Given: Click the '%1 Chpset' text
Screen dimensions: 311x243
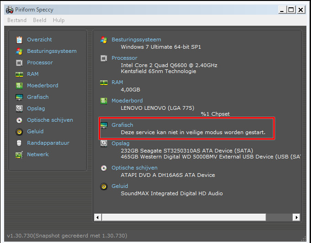Looking at the screenshot, I should (x=215, y=114).
